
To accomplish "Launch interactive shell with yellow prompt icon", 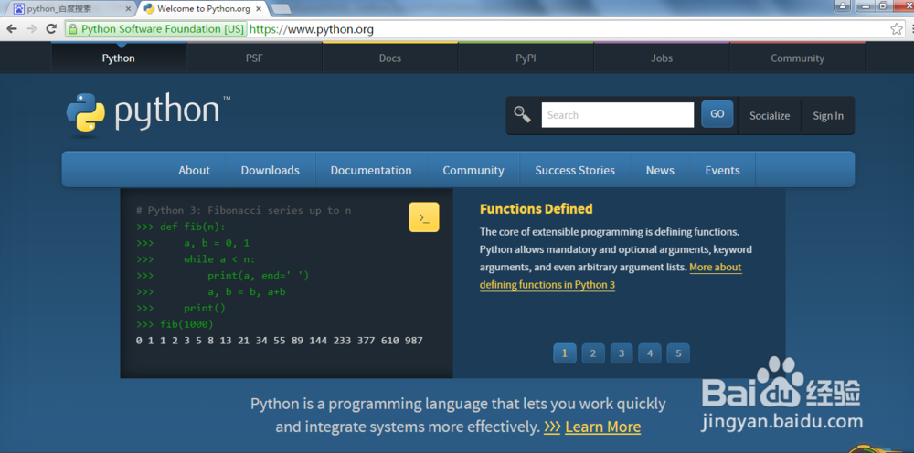I will pyautogui.click(x=424, y=217).
